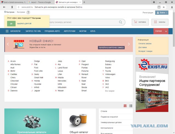The height and width of the screenshot is (134, 175).
Task: Open Возврат товара info link
Action: tap(145, 51)
